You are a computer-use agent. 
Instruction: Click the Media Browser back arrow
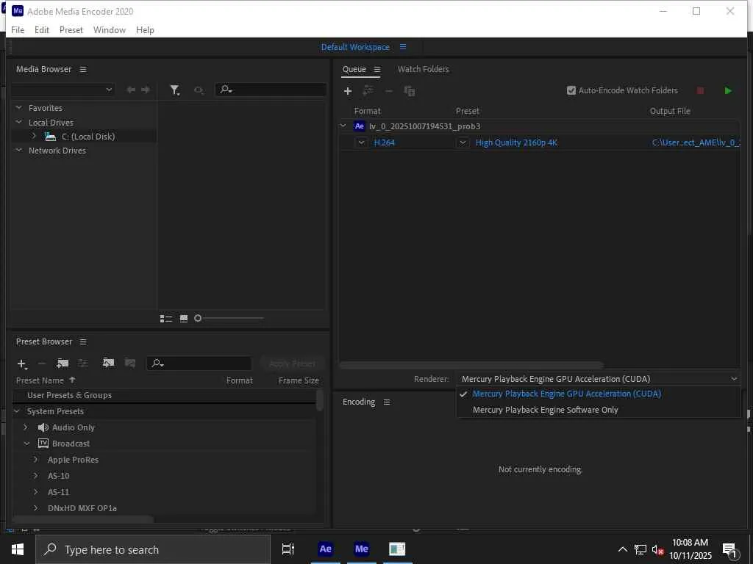pos(131,90)
